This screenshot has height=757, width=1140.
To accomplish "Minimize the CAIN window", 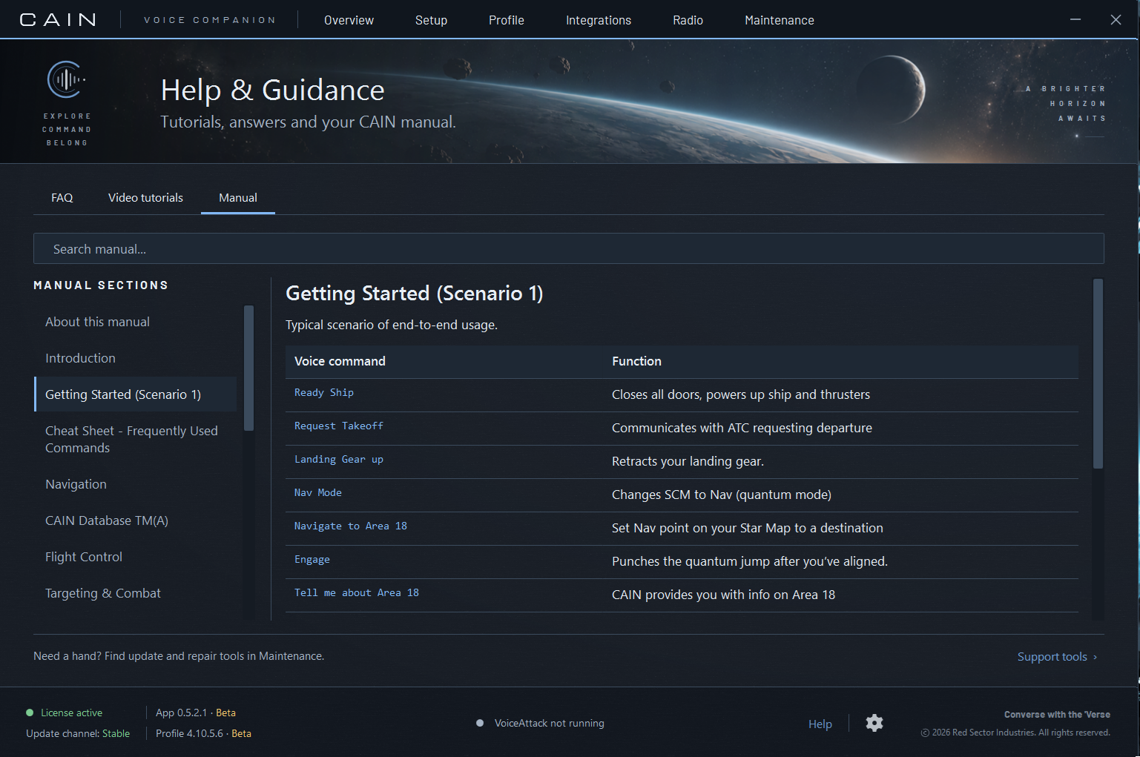I will click(x=1075, y=20).
